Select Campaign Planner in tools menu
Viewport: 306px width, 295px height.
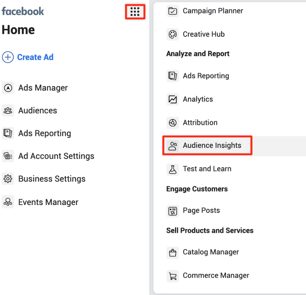[213, 11]
